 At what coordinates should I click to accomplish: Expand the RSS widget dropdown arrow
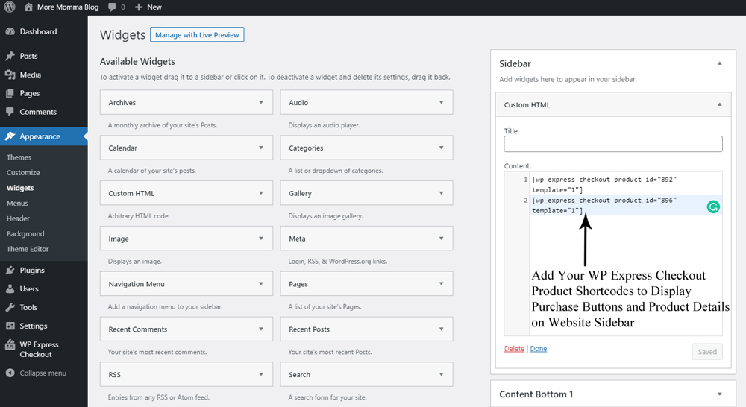(x=260, y=374)
